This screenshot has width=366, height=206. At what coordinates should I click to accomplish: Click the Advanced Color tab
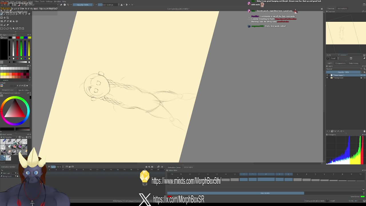(8, 90)
